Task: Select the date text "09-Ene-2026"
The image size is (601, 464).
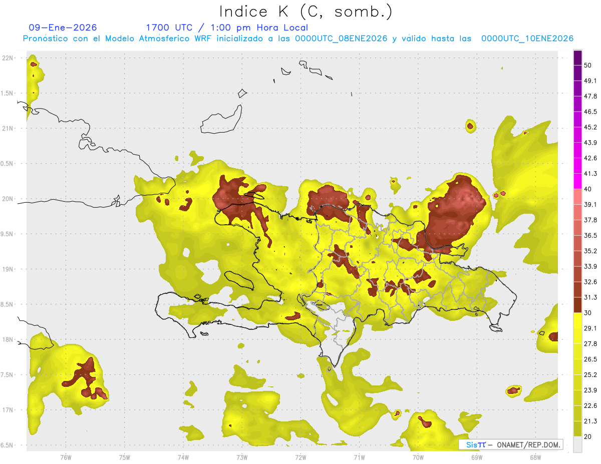Action: pos(63,28)
